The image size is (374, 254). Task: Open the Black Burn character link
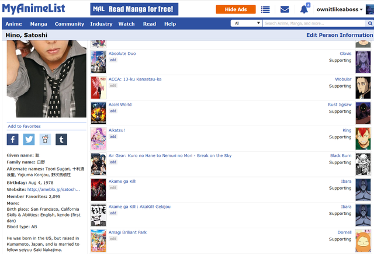pos(341,155)
